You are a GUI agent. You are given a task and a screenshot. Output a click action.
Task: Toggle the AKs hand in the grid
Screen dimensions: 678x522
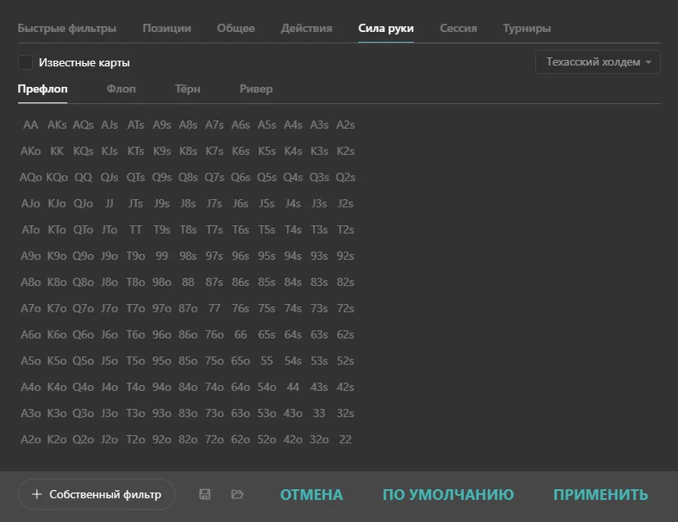57,125
